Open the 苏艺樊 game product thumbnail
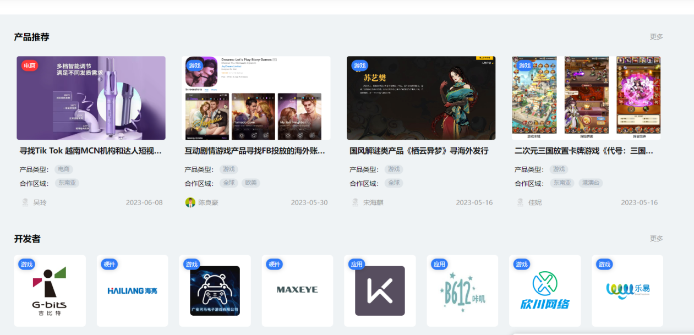This screenshot has height=335, width=694. tap(421, 98)
